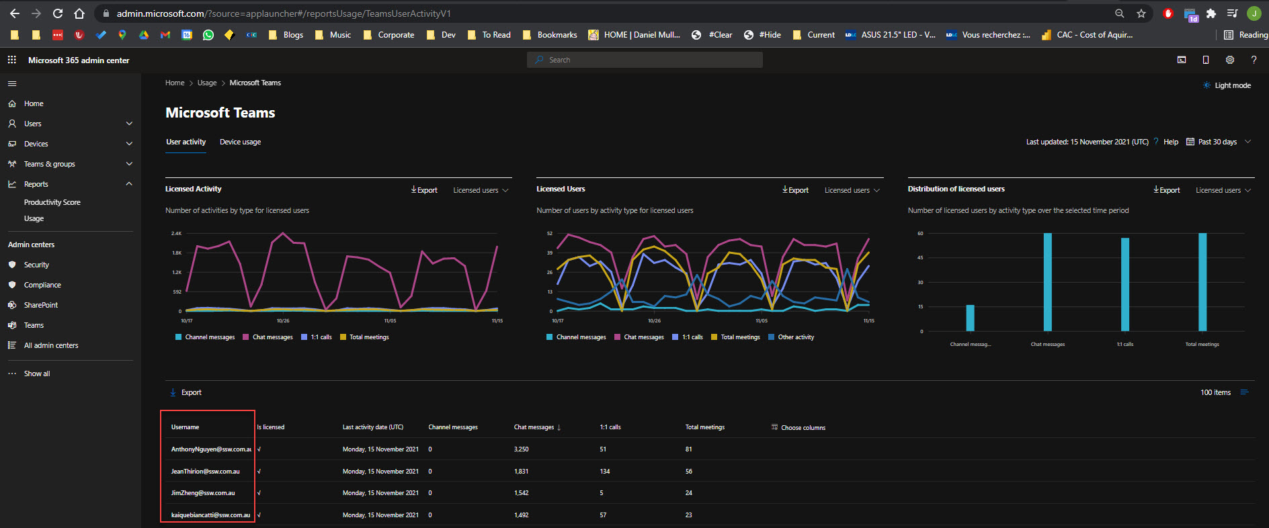Open settings gear icon in header
The height and width of the screenshot is (528, 1269).
1229,60
